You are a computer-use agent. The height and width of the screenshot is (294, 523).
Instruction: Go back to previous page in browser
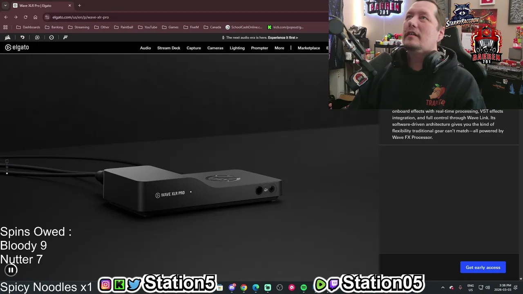point(6,17)
